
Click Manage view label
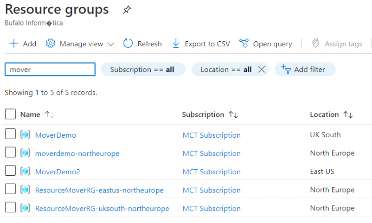[x=81, y=44]
